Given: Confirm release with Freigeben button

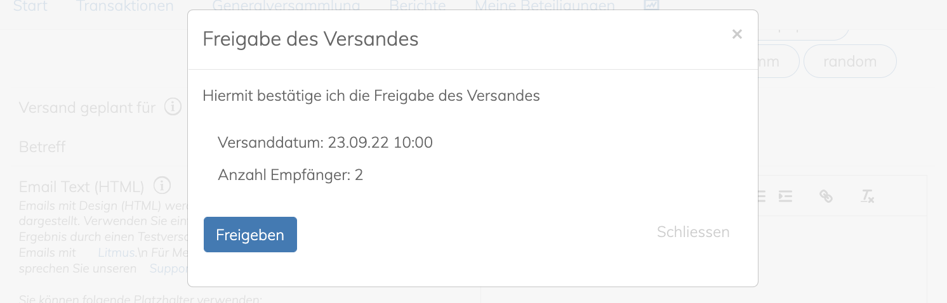Looking at the screenshot, I should pyautogui.click(x=250, y=235).
